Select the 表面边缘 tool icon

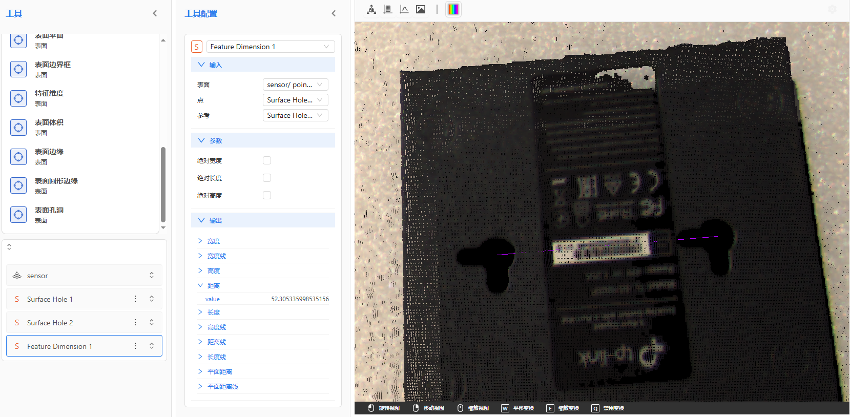(18, 157)
